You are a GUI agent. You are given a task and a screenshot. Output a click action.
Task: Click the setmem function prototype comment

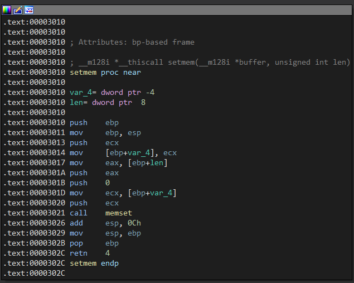coord(210,63)
